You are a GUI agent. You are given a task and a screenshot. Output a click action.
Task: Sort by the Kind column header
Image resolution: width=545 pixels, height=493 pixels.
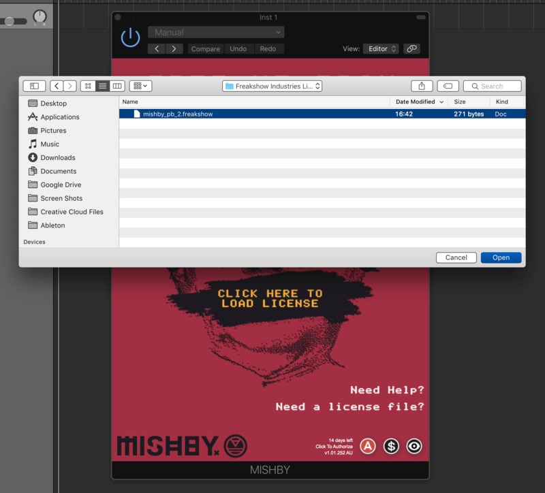tap(506, 101)
